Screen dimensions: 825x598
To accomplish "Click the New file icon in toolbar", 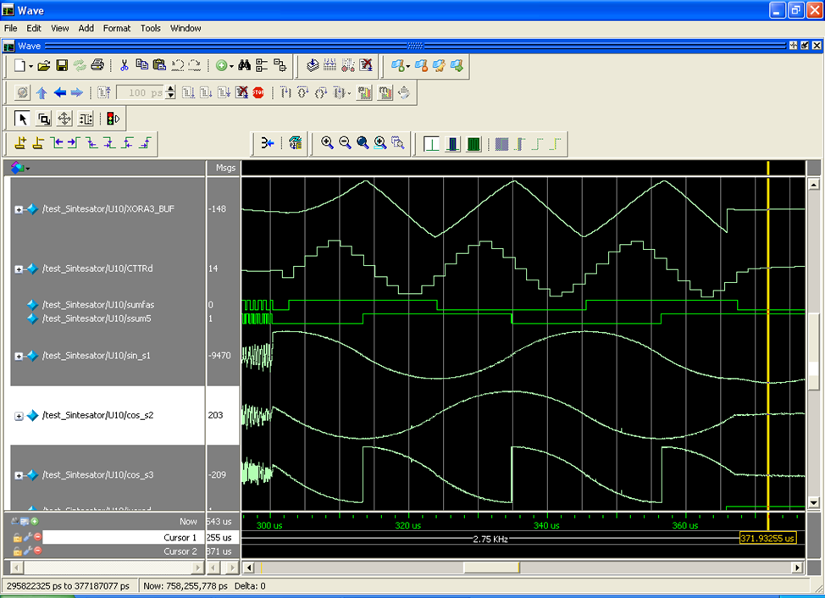I will tap(19, 66).
